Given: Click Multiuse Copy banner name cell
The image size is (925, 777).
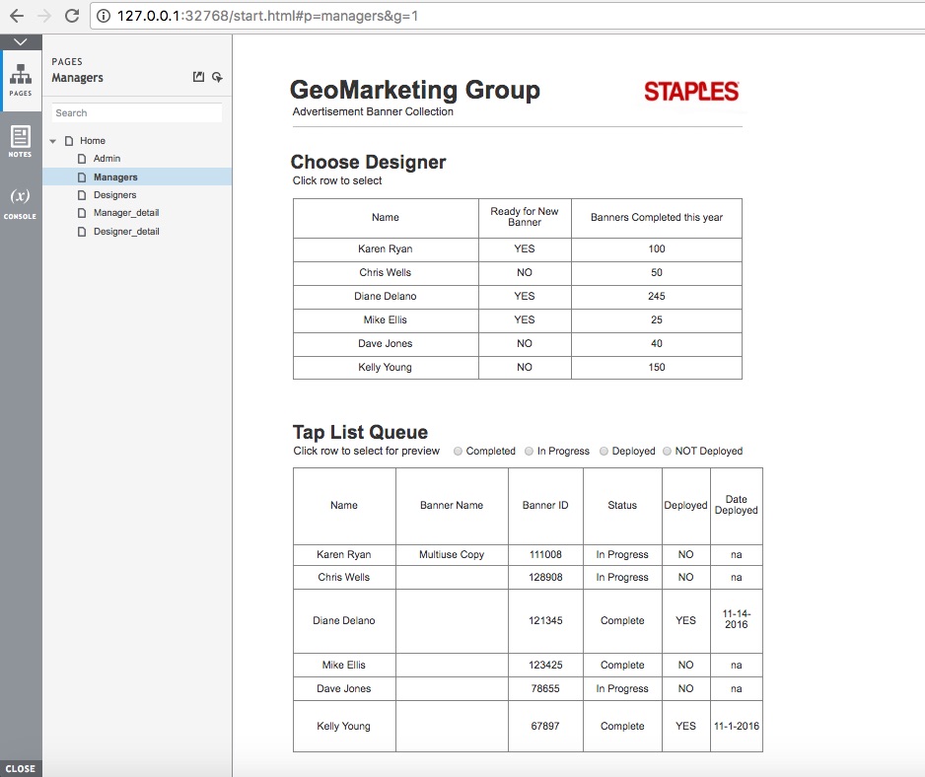Looking at the screenshot, I should click(452, 554).
